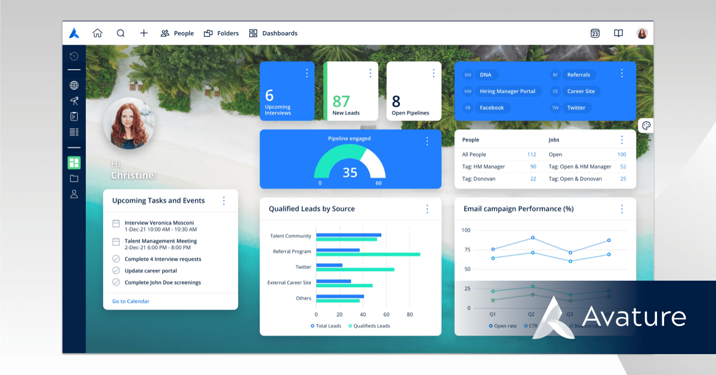This screenshot has width=716, height=375.
Task: Click the user avatar in top right
Action: 642,33
